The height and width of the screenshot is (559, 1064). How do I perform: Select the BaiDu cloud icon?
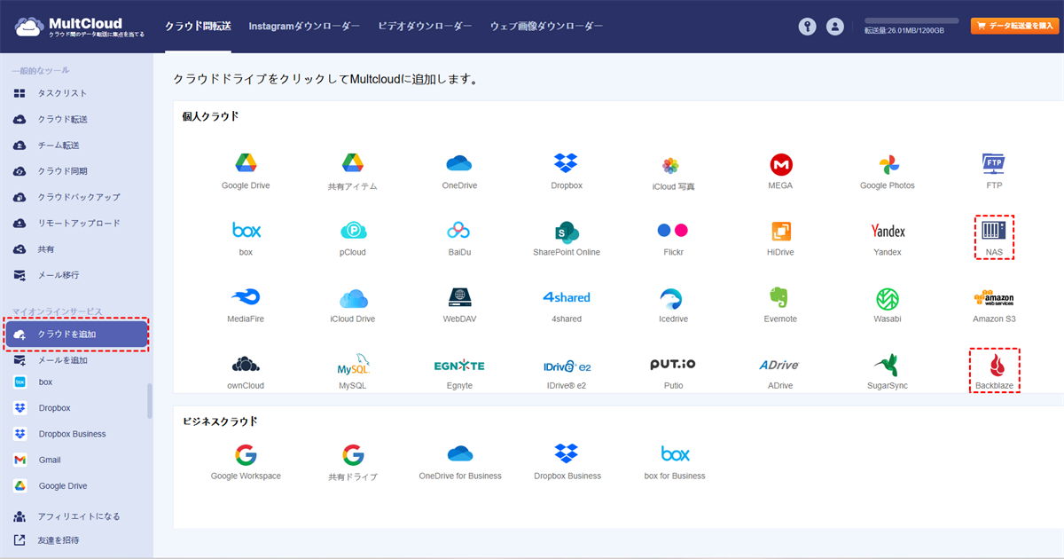(x=458, y=231)
